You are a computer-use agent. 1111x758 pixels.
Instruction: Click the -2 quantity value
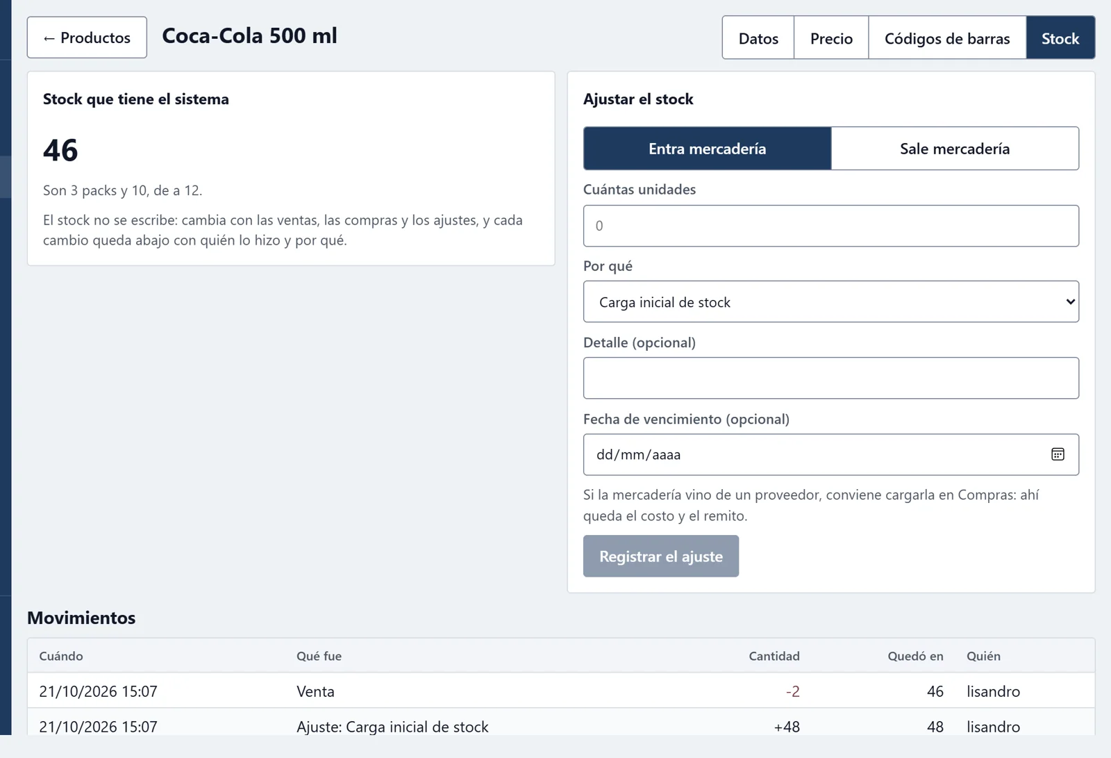792,691
